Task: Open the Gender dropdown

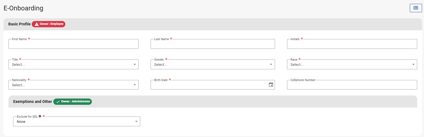Action: click(x=212, y=64)
